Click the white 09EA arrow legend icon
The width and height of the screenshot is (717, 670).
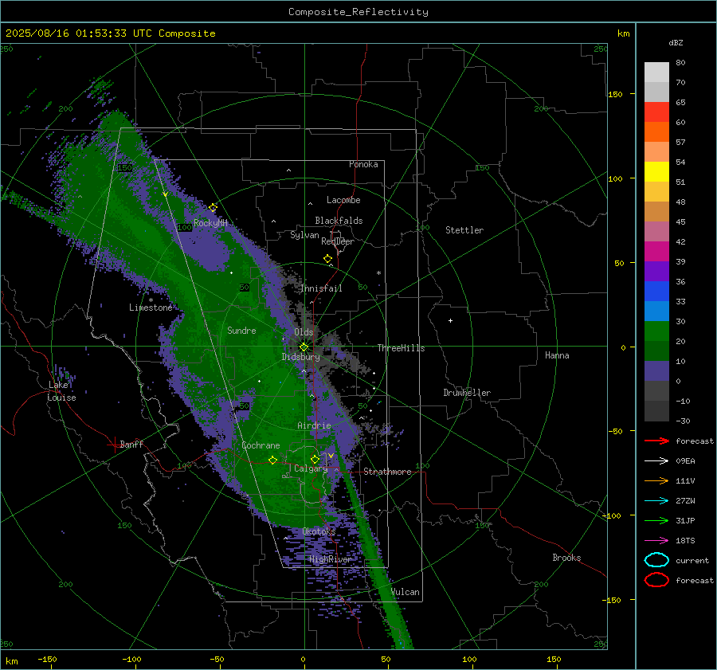(x=656, y=461)
